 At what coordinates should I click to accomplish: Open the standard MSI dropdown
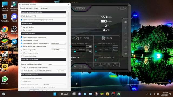58,50
